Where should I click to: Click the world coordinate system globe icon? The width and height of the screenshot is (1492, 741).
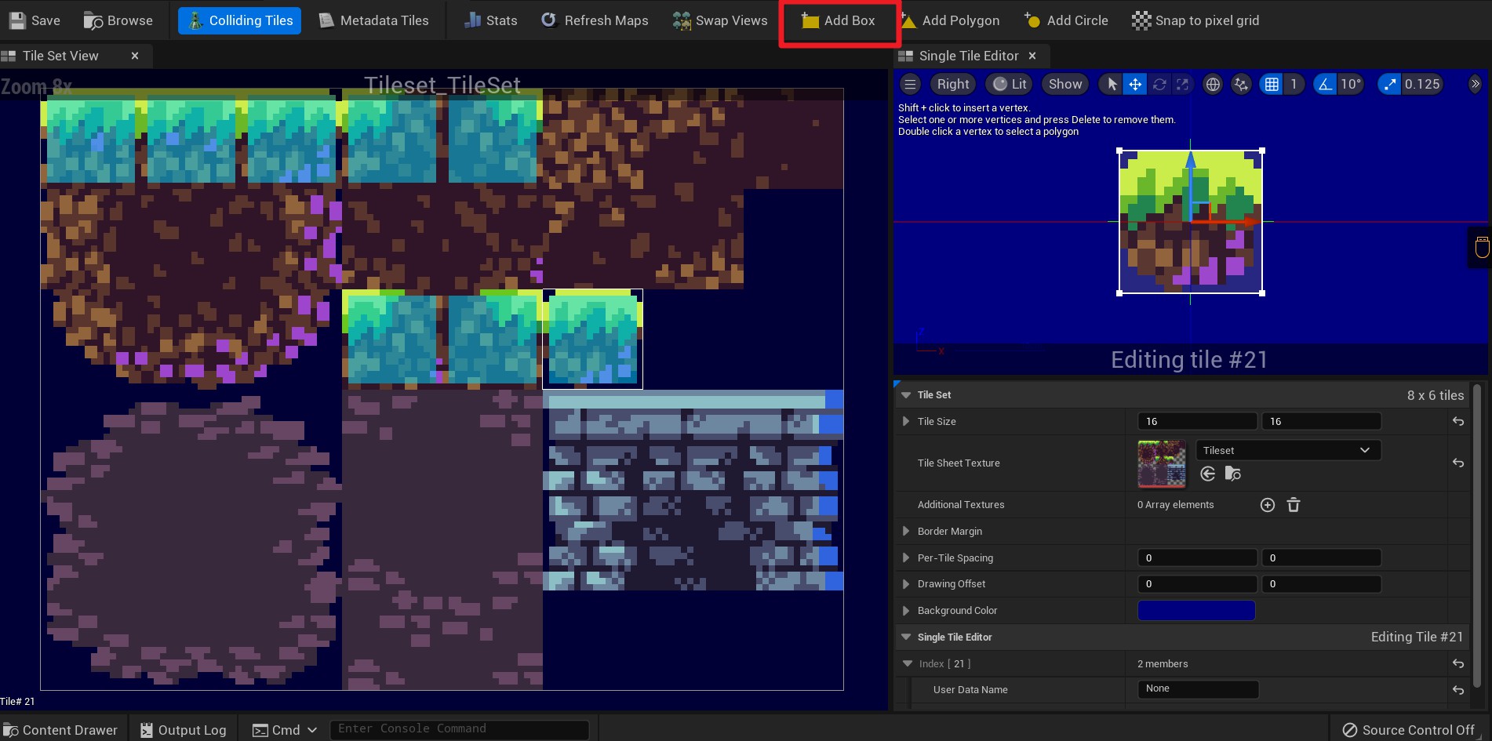(1213, 84)
